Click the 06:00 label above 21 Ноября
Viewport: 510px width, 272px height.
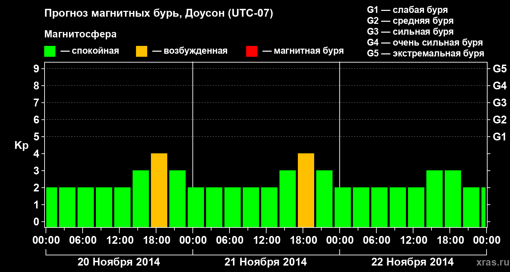[x=230, y=240]
